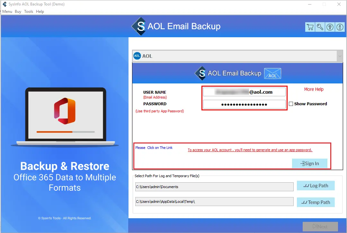The height and width of the screenshot is (233, 347).
Task: Click the SysInfo S logo in header
Action: [x=139, y=26]
